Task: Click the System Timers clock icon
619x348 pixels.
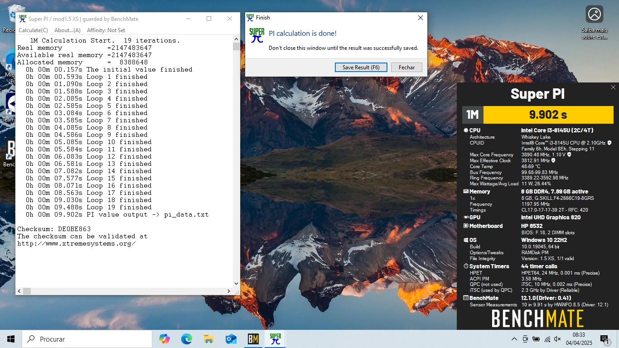Action: [466, 266]
